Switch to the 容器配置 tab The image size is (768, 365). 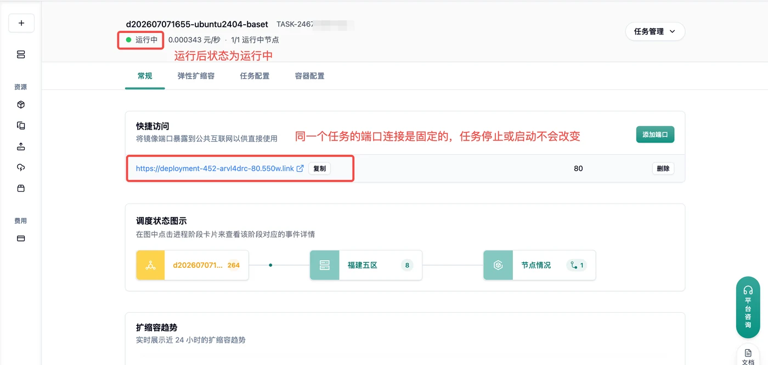[x=309, y=76]
